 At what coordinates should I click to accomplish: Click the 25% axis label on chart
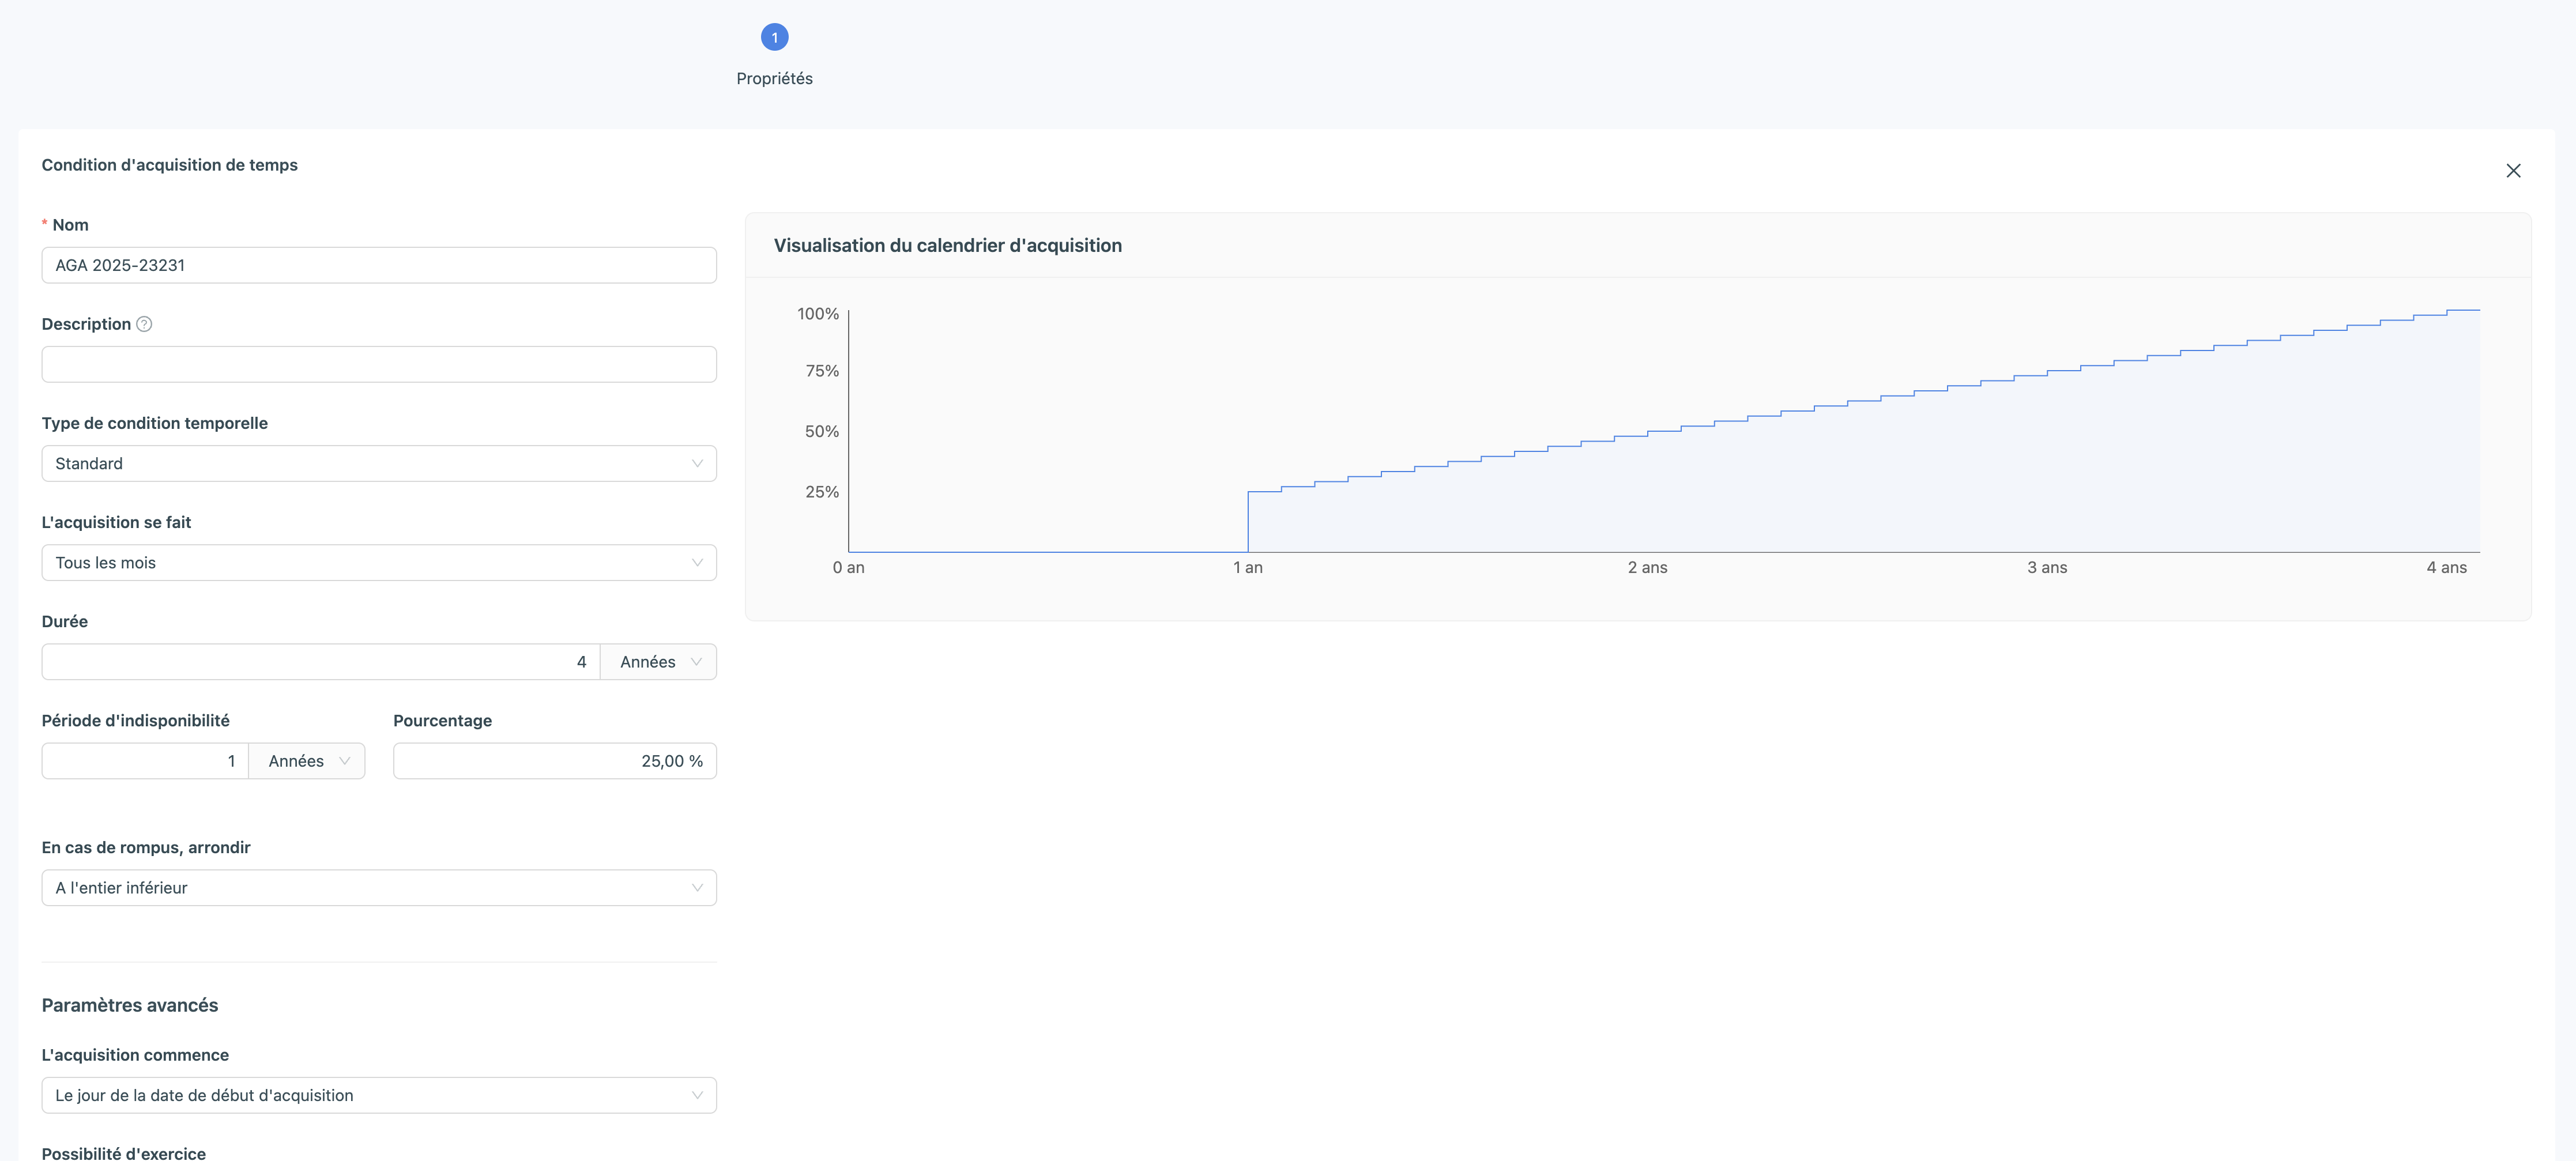tap(822, 492)
